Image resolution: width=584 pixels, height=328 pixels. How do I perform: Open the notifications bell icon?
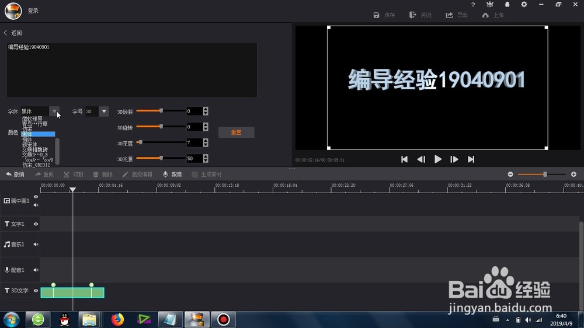click(x=507, y=5)
